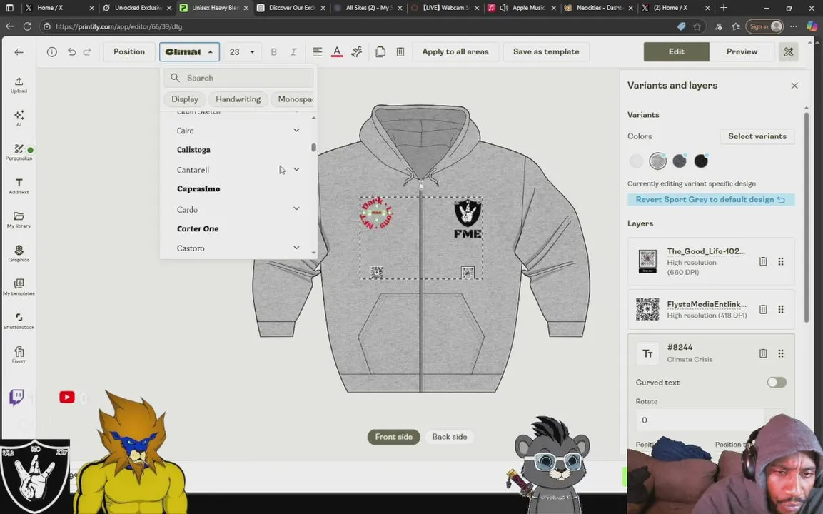Select The_Good_Life layer thumbnail
The width and height of the screenshot is (823, 514).
[x=647, y=261]
